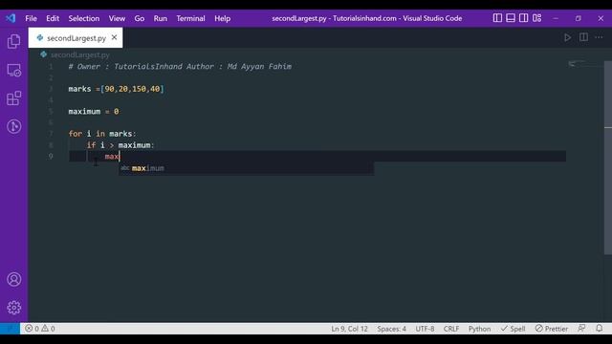Open the File menu
Viewport: 612px width, 344px height.
tap(31, 18)
